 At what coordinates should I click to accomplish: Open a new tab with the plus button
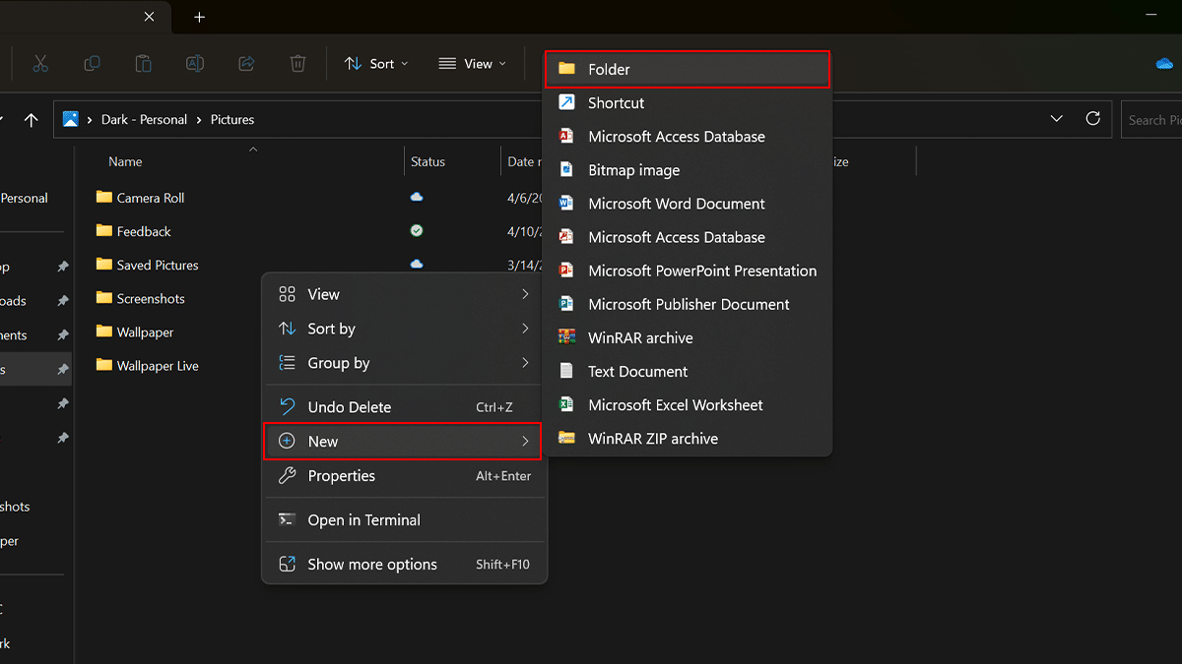[199, 17]
